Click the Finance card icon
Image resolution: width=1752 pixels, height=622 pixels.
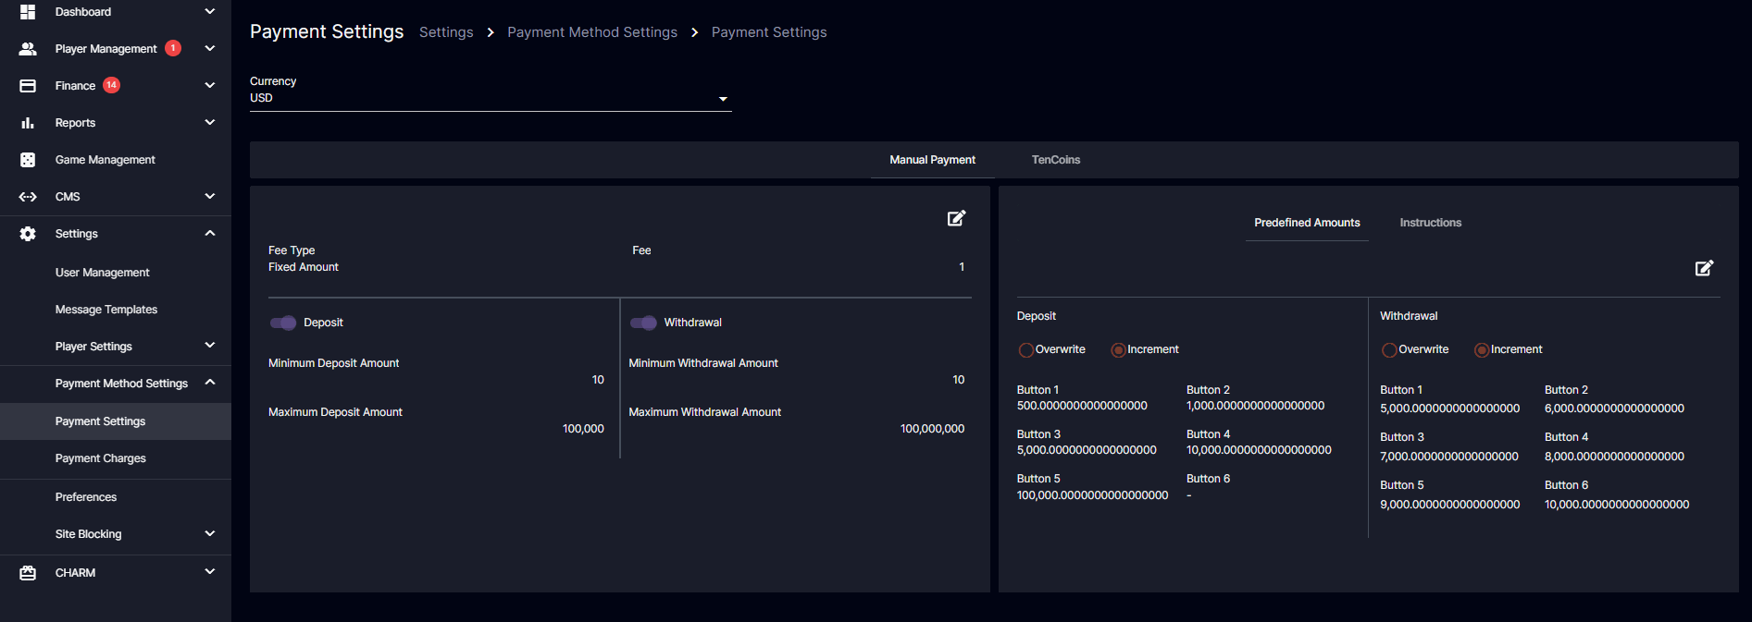[x=28, y=86]
